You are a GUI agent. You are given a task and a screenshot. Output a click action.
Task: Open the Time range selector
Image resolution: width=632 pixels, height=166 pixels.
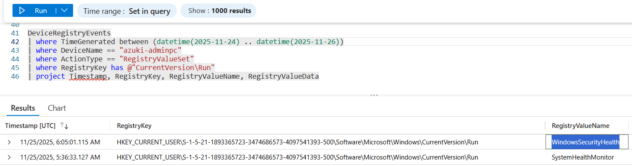[127, 11]
